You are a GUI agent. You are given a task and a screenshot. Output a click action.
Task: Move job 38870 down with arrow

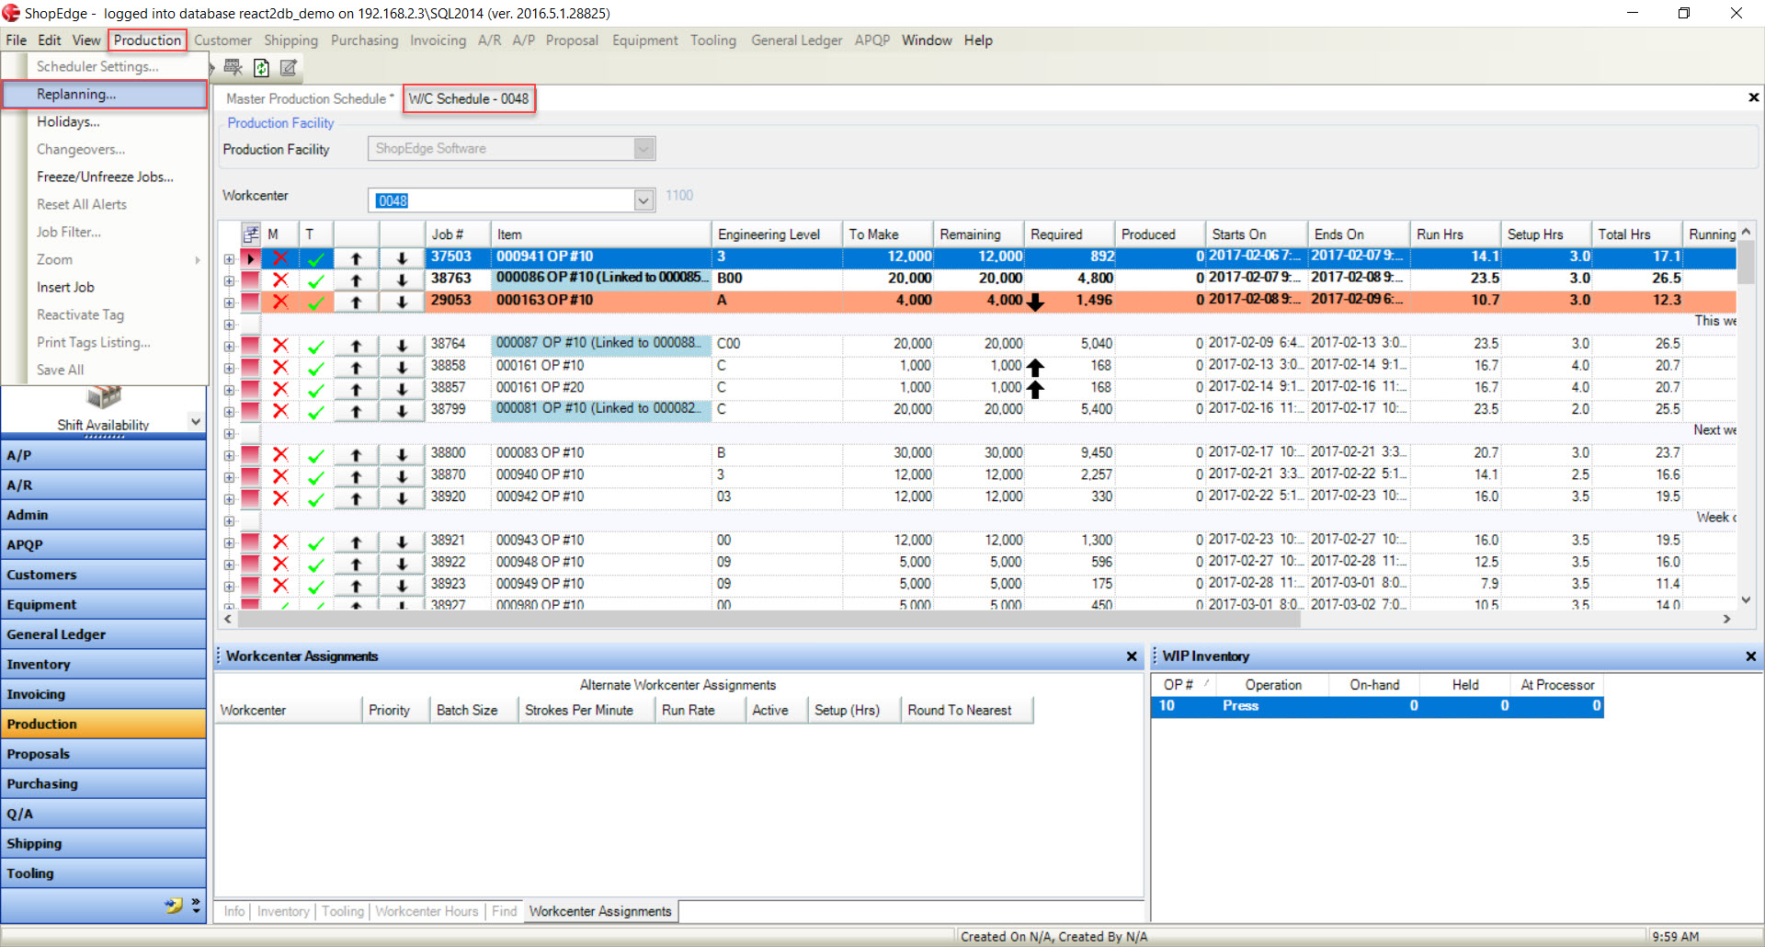coord(402,476)
